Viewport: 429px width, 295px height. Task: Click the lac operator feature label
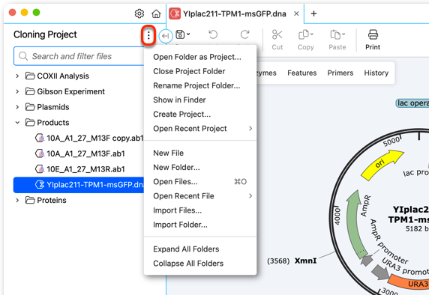(412, 103)
